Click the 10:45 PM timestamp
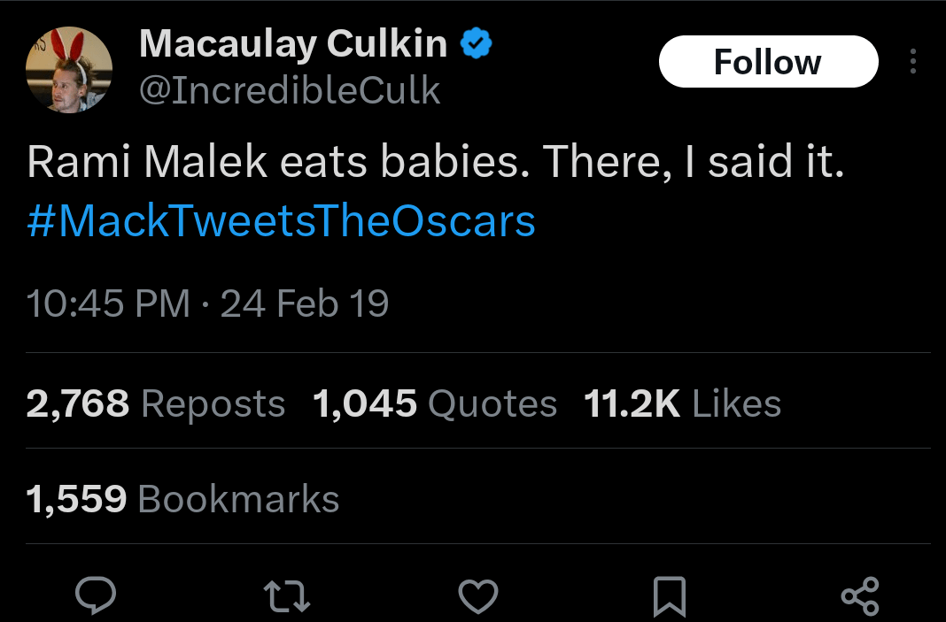The height and width of the screenshot is (622, 946). point(108,303)
